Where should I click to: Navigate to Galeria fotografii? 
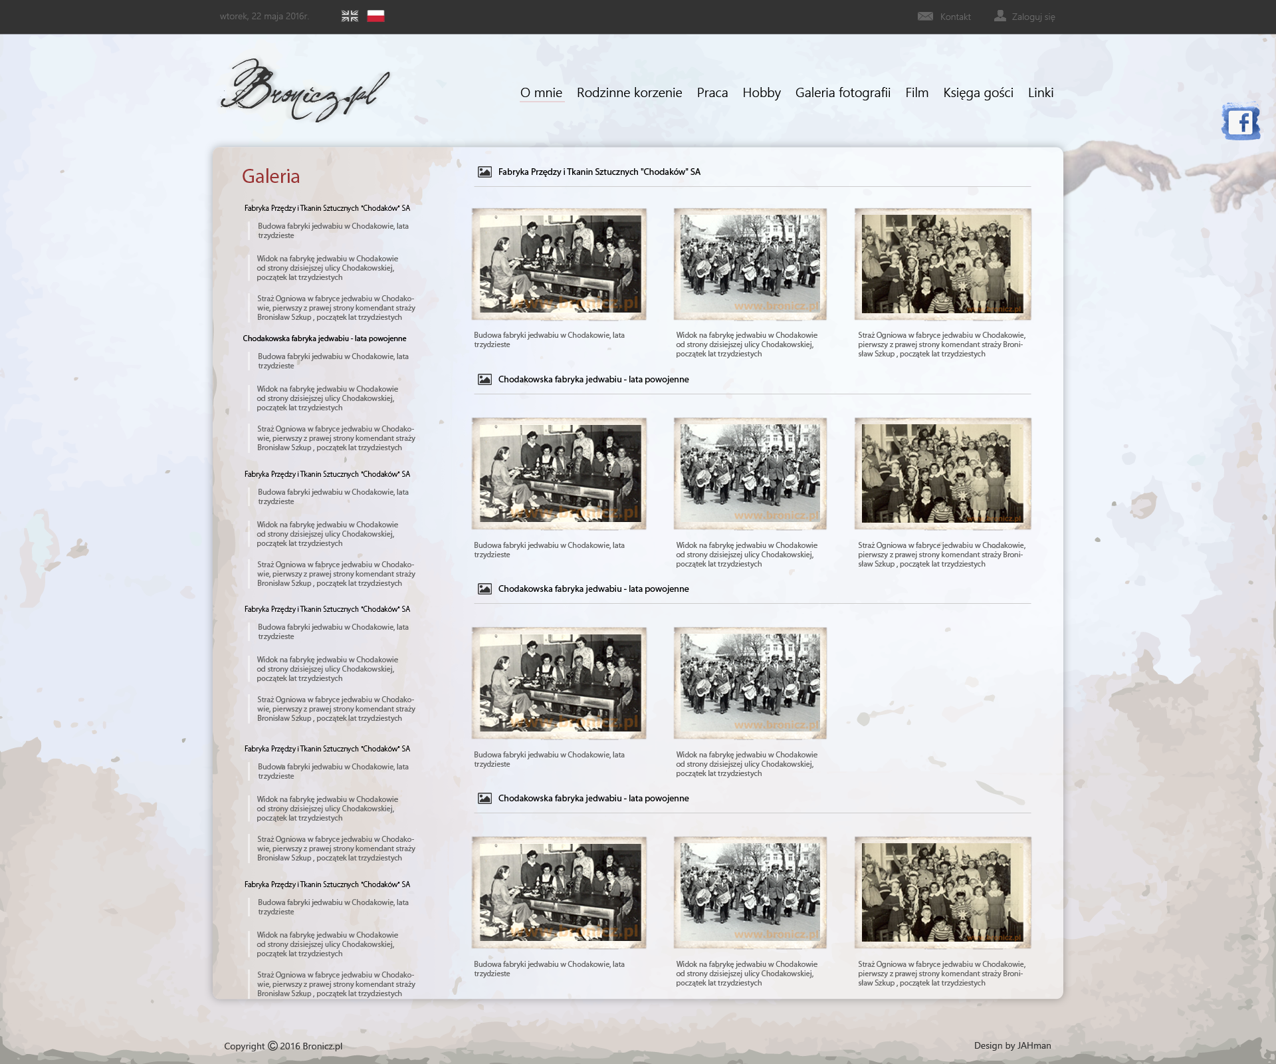843,92
